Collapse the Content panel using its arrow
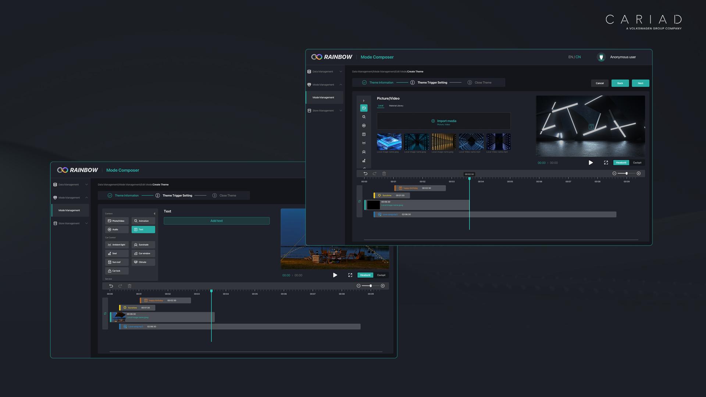The width and height of the screenshot is (706, 397). (x=154, y=214)
